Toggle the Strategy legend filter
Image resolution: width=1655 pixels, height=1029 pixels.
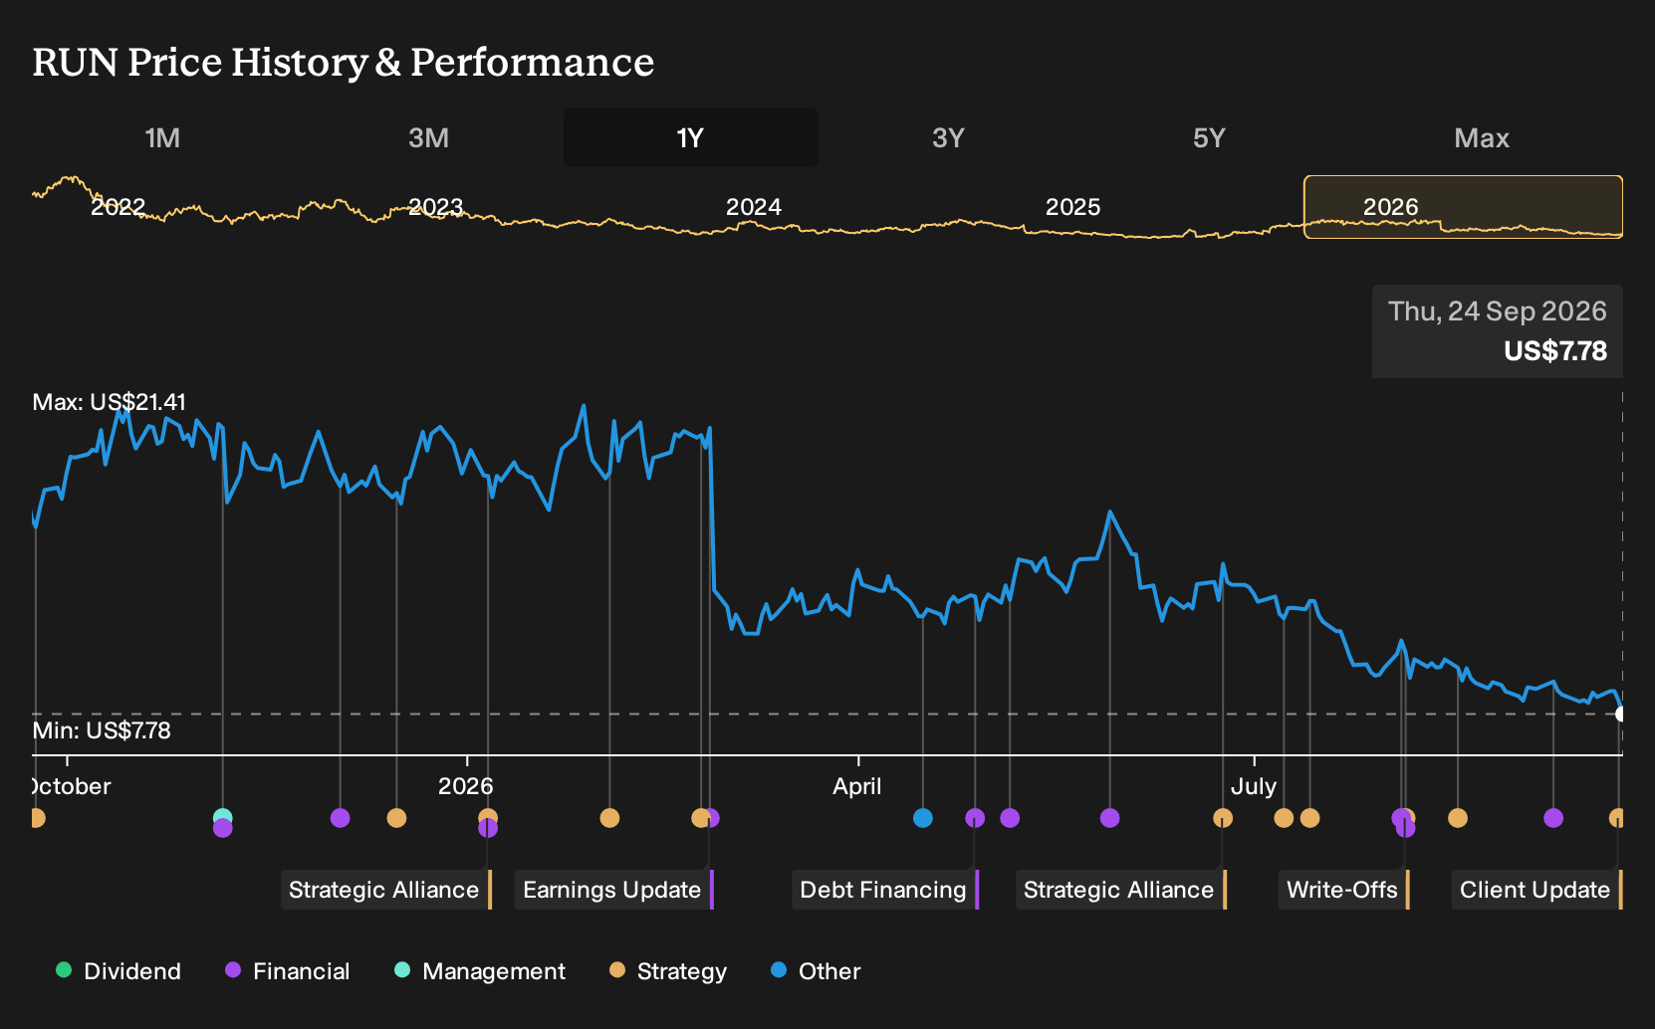(x=668, y=971)
